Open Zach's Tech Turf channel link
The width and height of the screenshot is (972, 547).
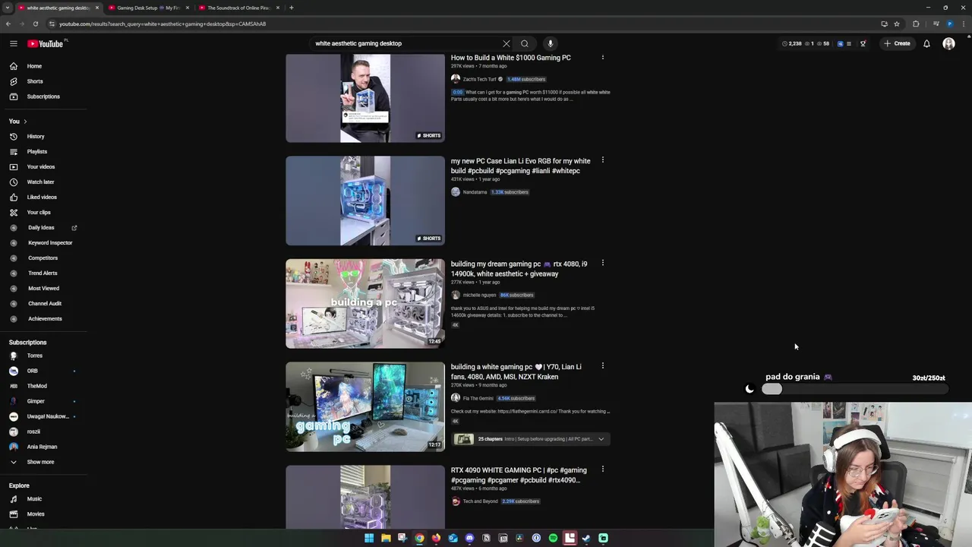(479, 79)
